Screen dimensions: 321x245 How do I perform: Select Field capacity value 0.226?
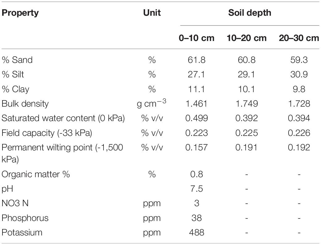point(299,133)
